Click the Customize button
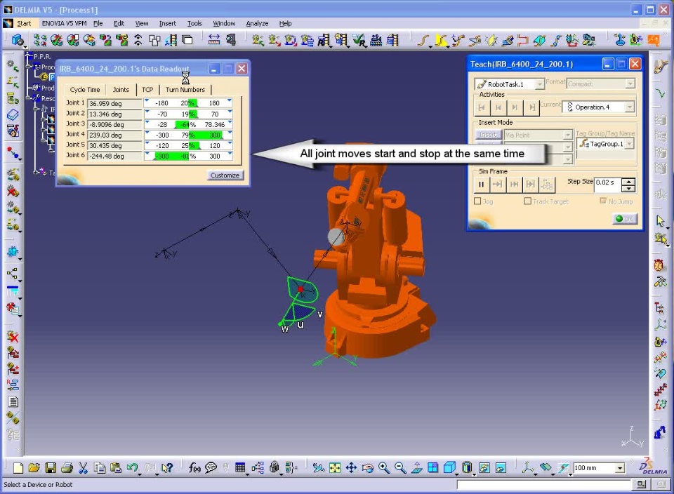The height and width of the screenshot is (494, 674). pos(225,175)
